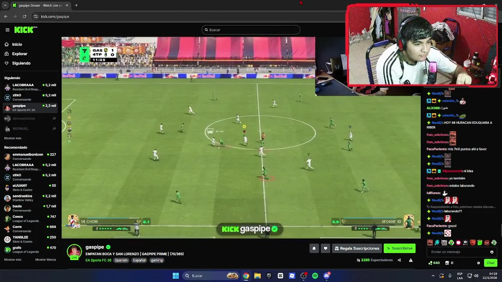Open Coscu League of Legends channel
This screenshot has height=282, width=502.
(x=30, y=219)
